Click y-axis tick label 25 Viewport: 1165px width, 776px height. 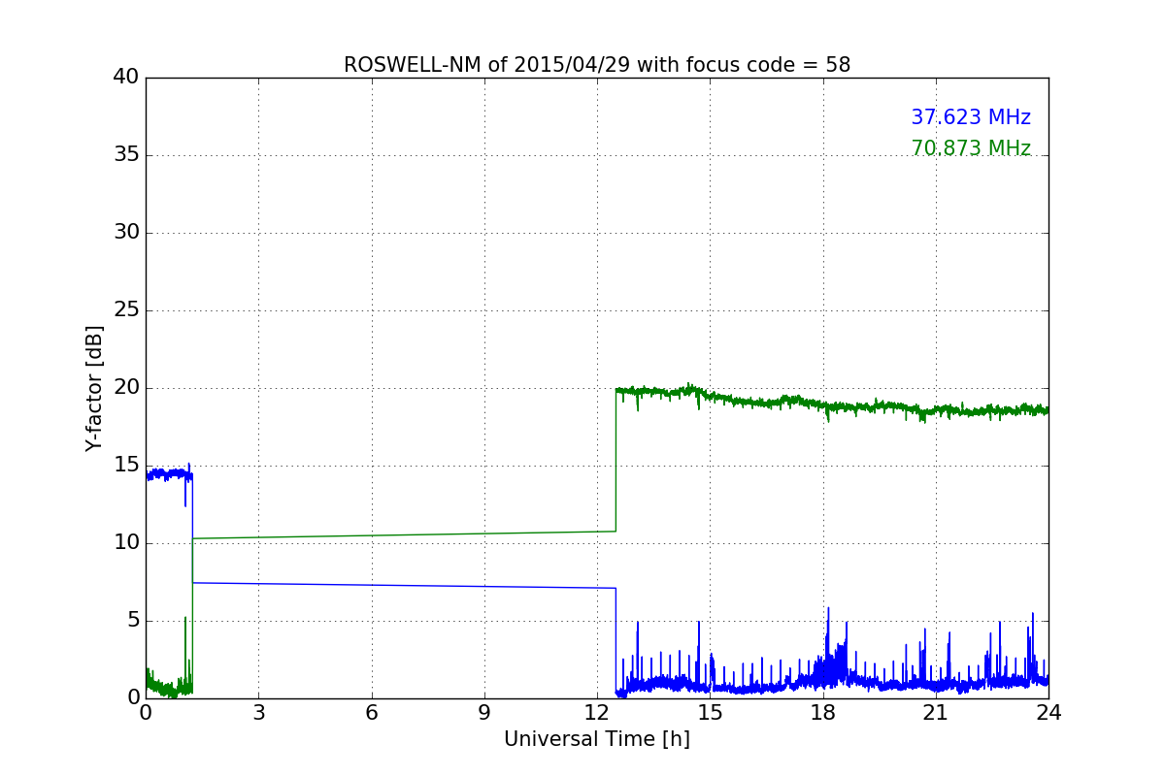[x=126, y=310]
